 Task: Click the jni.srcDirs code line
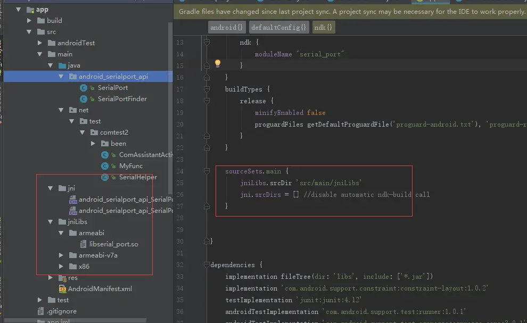335,195
